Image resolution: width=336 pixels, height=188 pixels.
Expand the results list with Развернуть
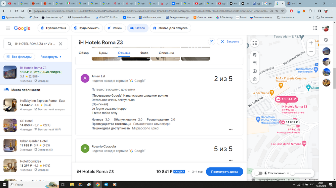51,57
